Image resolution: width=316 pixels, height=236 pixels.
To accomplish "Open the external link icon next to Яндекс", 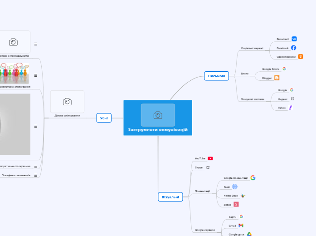I will point(292,98).
